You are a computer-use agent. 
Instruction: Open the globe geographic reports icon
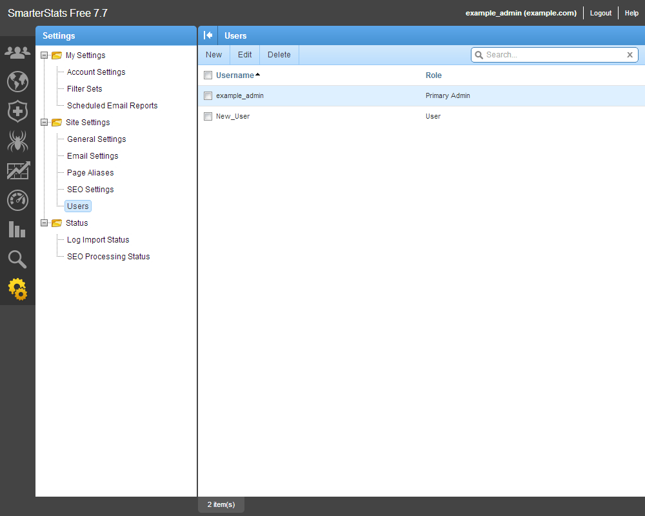[17, 81]
